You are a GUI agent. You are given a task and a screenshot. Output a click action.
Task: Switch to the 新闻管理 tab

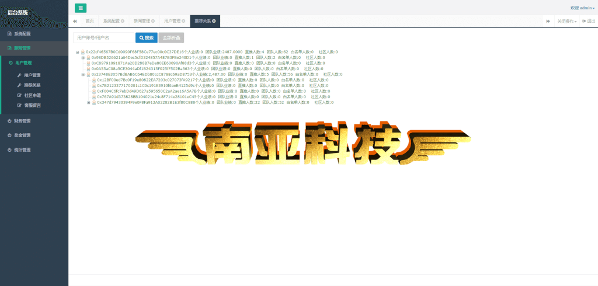coord(144,22)
